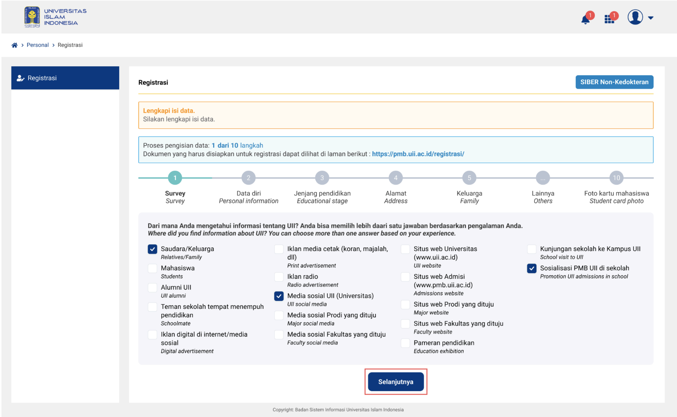Click the Registrasi sidebar user icon

pyautogui.click(x=20, y=78)
